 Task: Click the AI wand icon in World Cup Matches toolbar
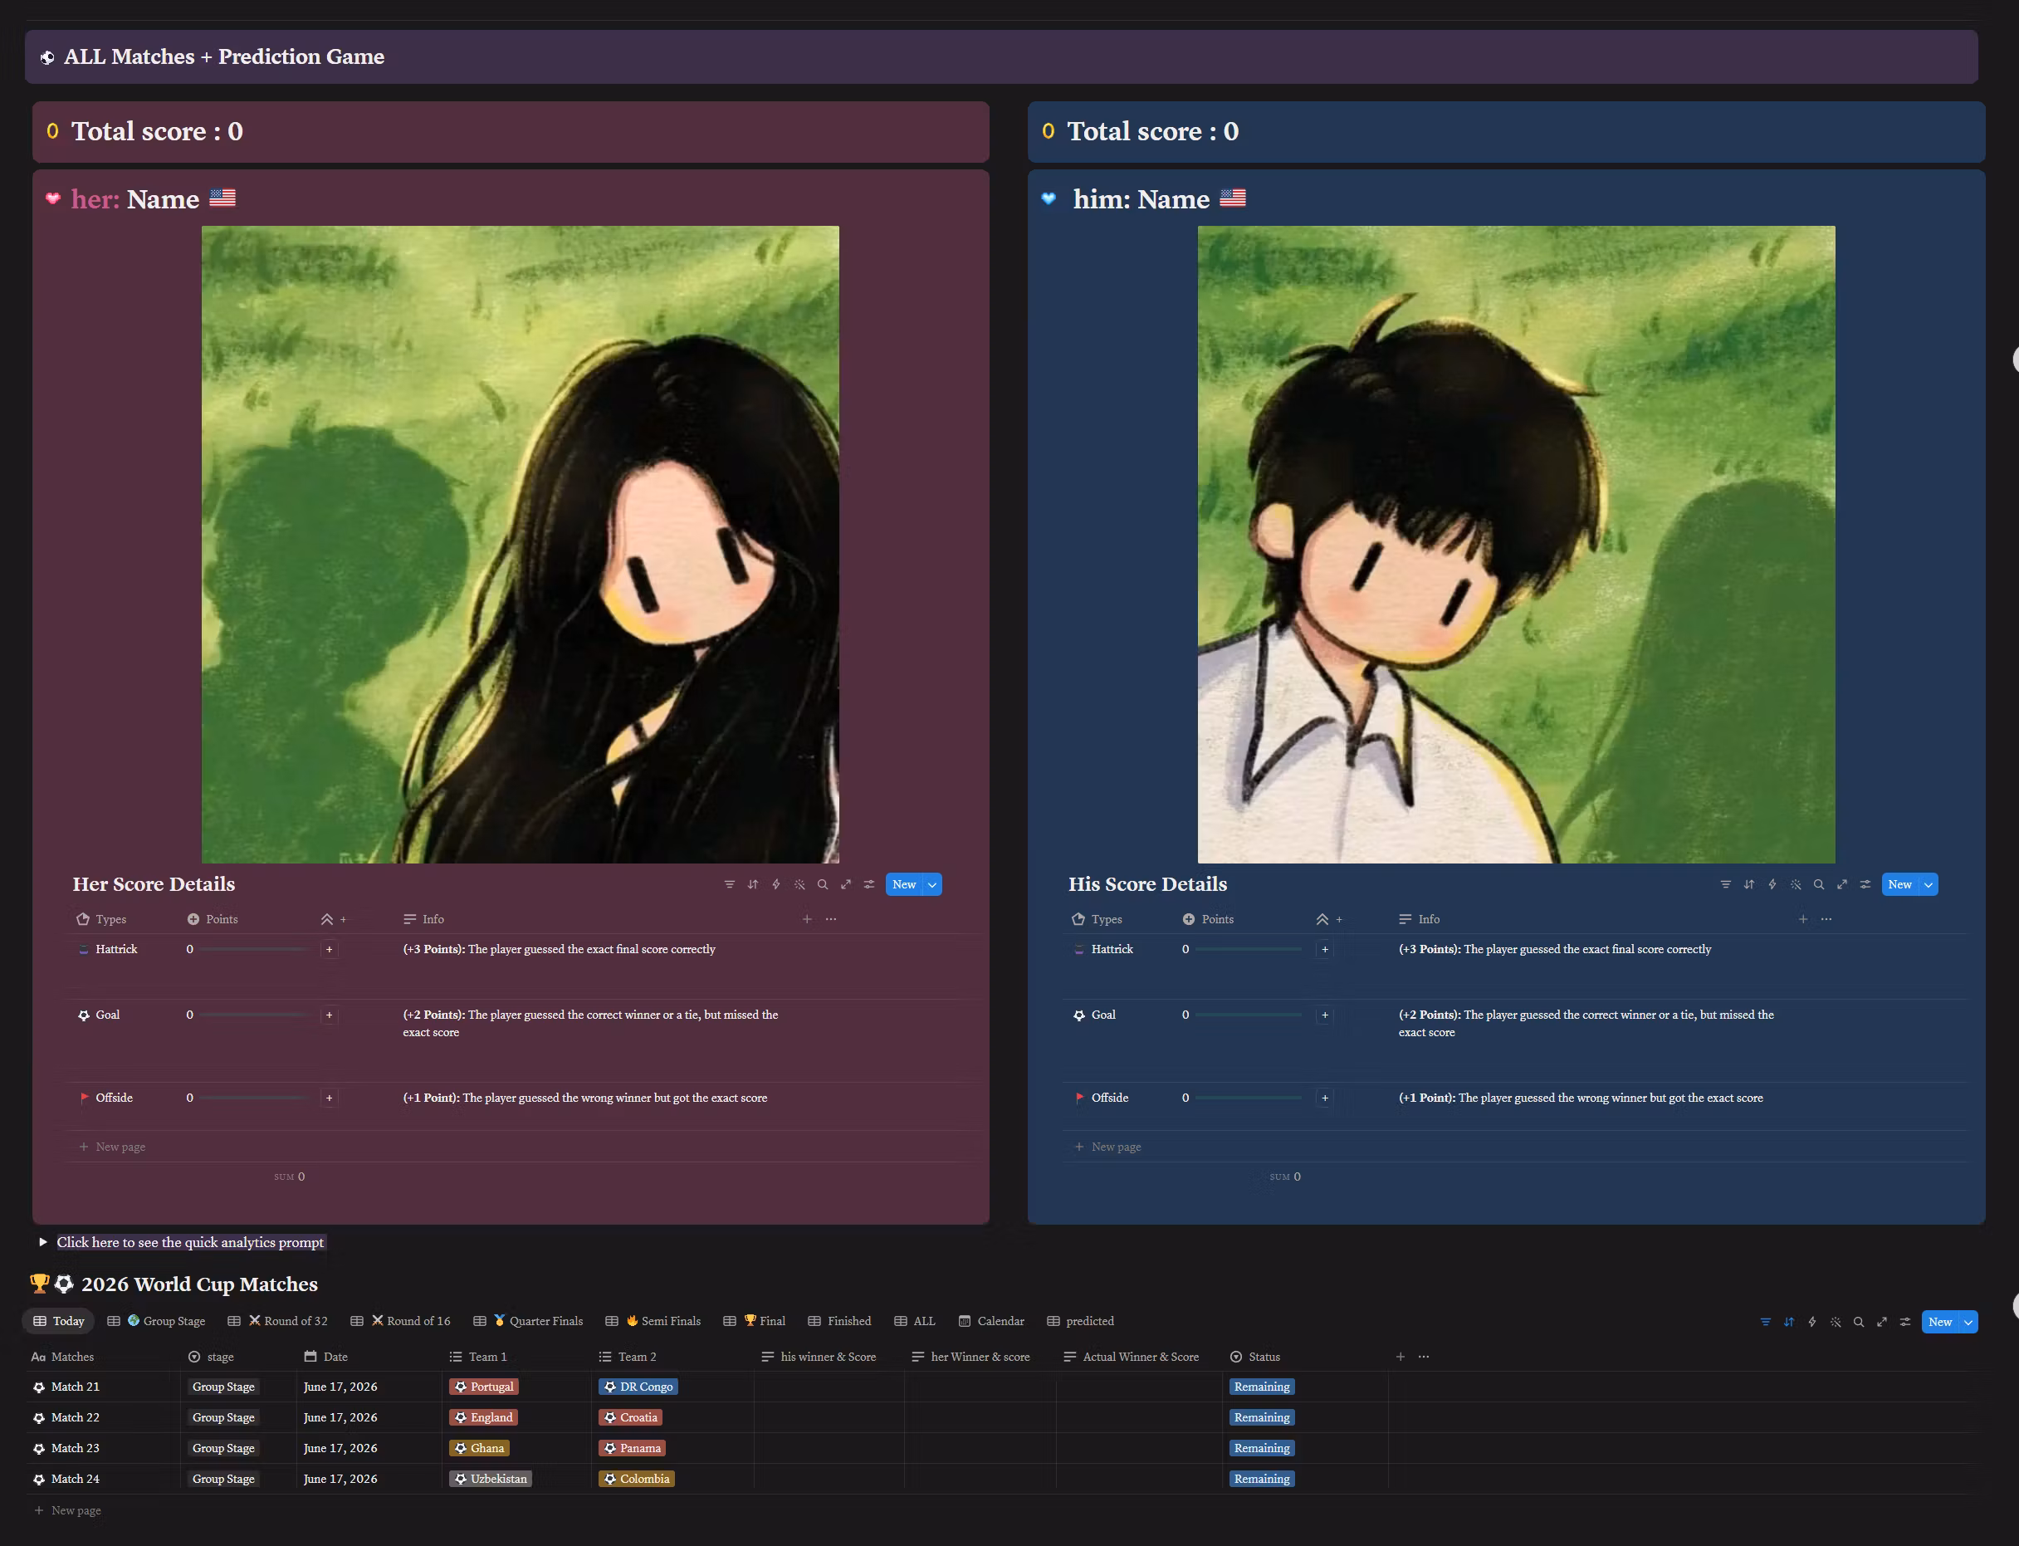pyautogui.click(x=1835, y=1322)
